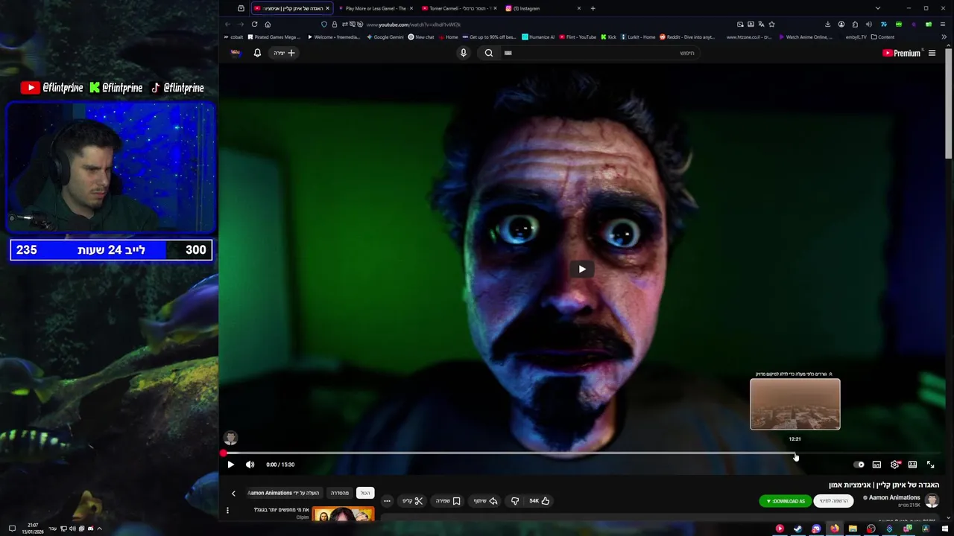Share the video with the share button

(485, 501)
